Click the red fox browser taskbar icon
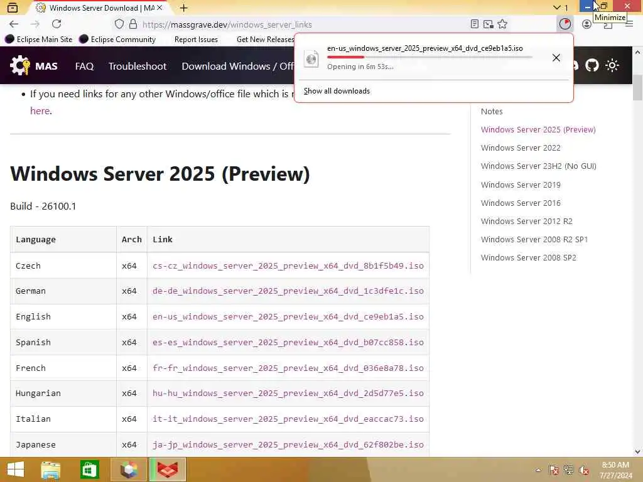The width and height of the screenshot is (643, 482). point(168,469)
